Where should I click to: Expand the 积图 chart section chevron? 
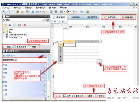[45, 82]
